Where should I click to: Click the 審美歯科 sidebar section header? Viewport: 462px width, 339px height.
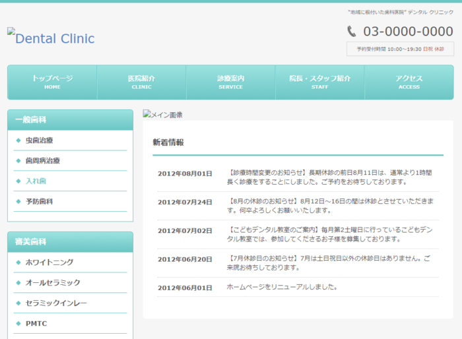[70, 242]
